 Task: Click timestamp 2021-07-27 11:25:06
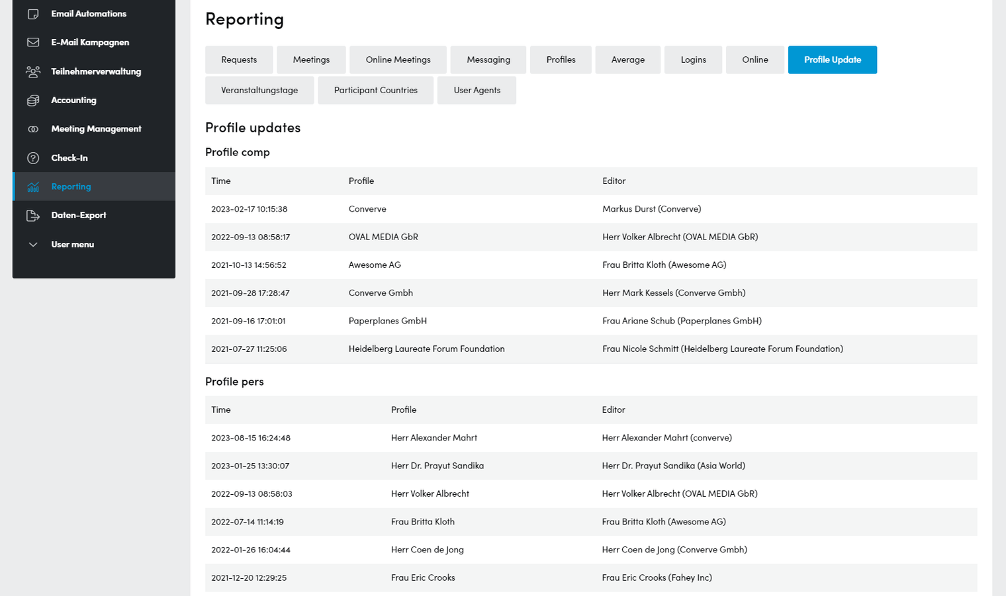point(249,349)
